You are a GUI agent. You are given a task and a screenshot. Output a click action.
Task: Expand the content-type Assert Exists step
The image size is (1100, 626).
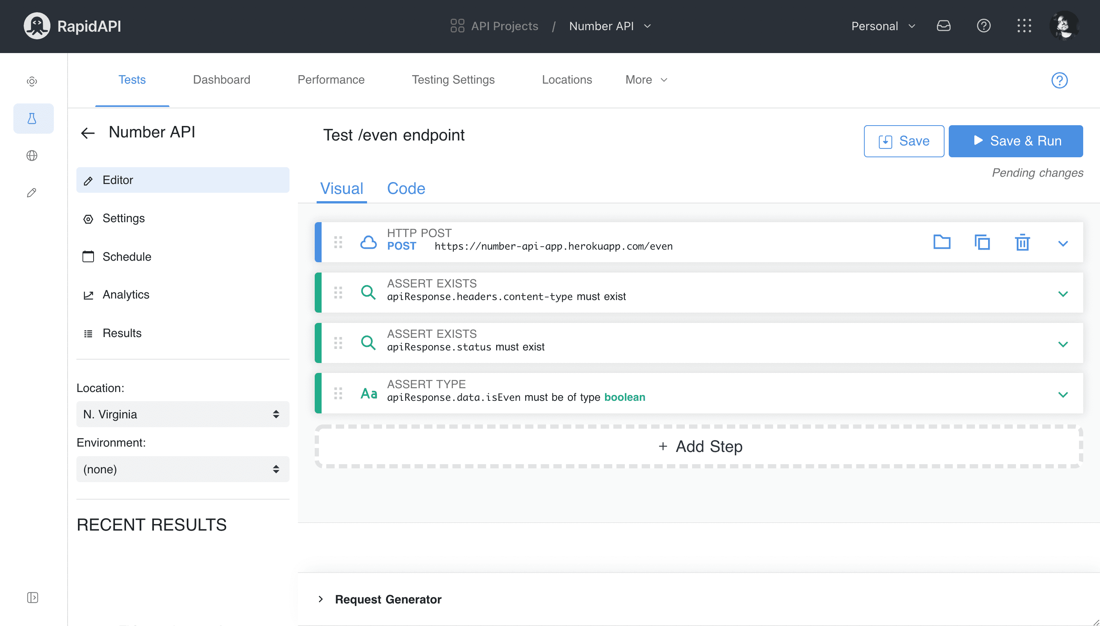coord(1063,294)
